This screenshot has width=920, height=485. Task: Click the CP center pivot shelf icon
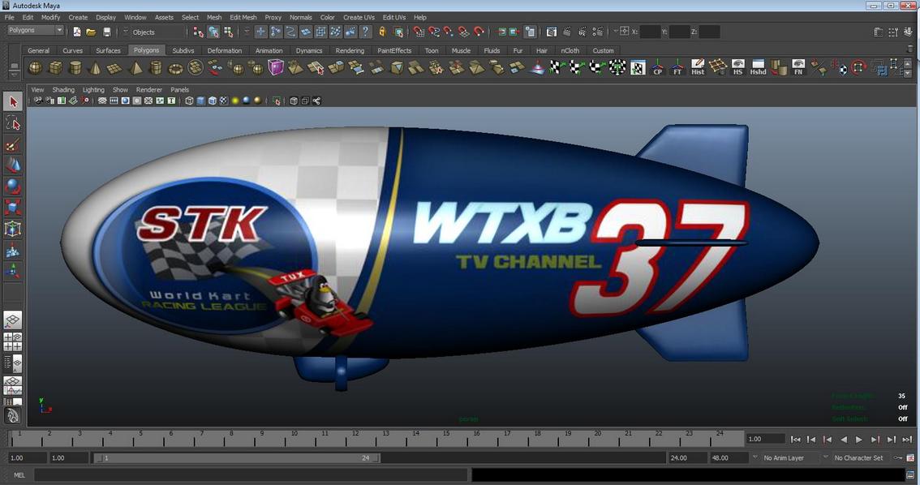(658, 68)
